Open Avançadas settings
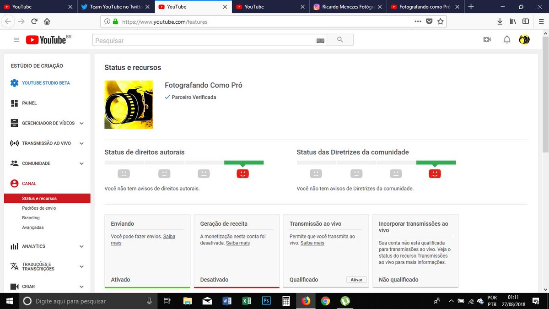The image size is (549, 309). 33,228
